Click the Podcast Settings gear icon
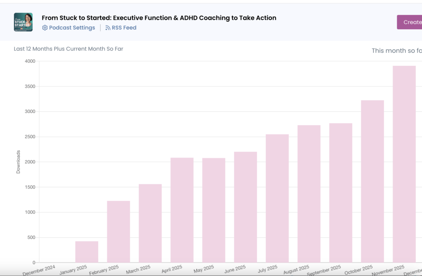 click(x=45, y=28)
